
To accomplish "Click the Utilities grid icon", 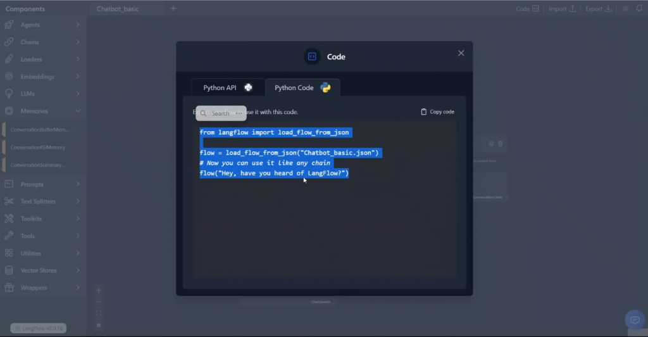I will [x=9, y=253].
